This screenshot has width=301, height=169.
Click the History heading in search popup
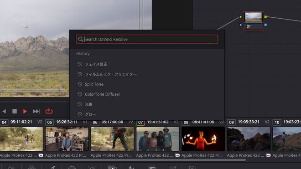coord(83,53)
